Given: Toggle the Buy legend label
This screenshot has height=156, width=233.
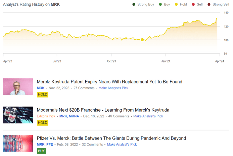Looking at the screenshot, I should point(167,4).
